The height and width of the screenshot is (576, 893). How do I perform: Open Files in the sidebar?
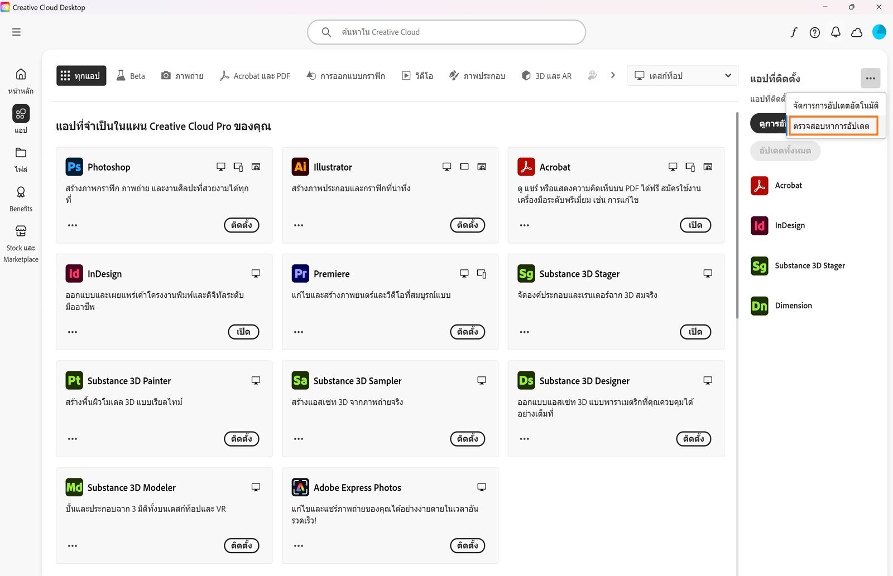coord(21,153)
